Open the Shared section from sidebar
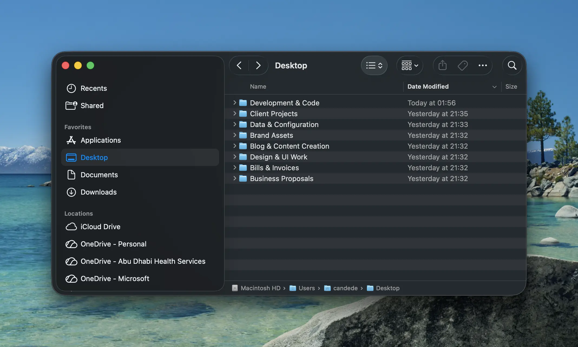578x347 pixels. point(92,105)
